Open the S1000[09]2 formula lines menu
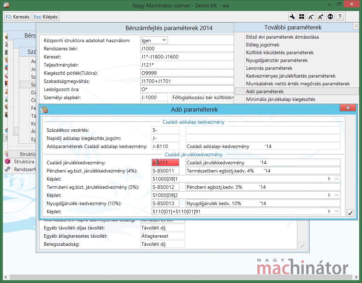The height and width of the screenshot is (283, 362). tap(337, 195)
